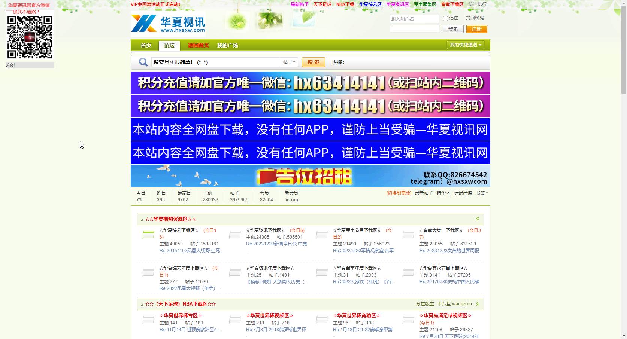Open the last post Re:20231220军情观察室

click(x=363, y=251)
